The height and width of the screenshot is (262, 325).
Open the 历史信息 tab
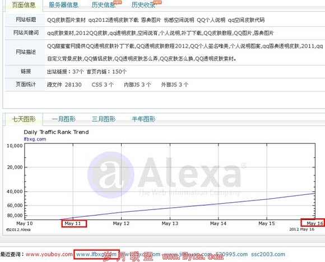104,5
